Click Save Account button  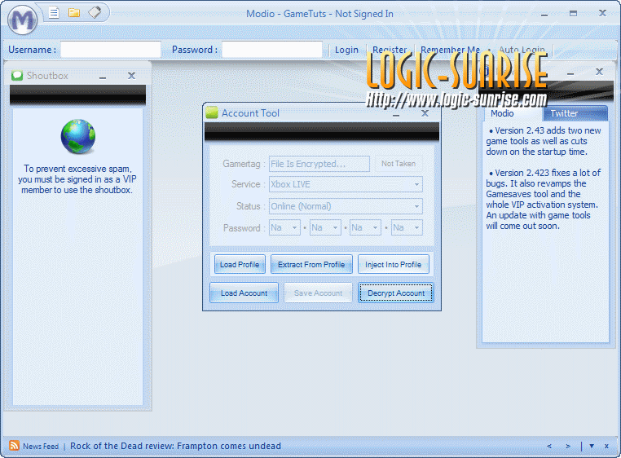point(318,293)
